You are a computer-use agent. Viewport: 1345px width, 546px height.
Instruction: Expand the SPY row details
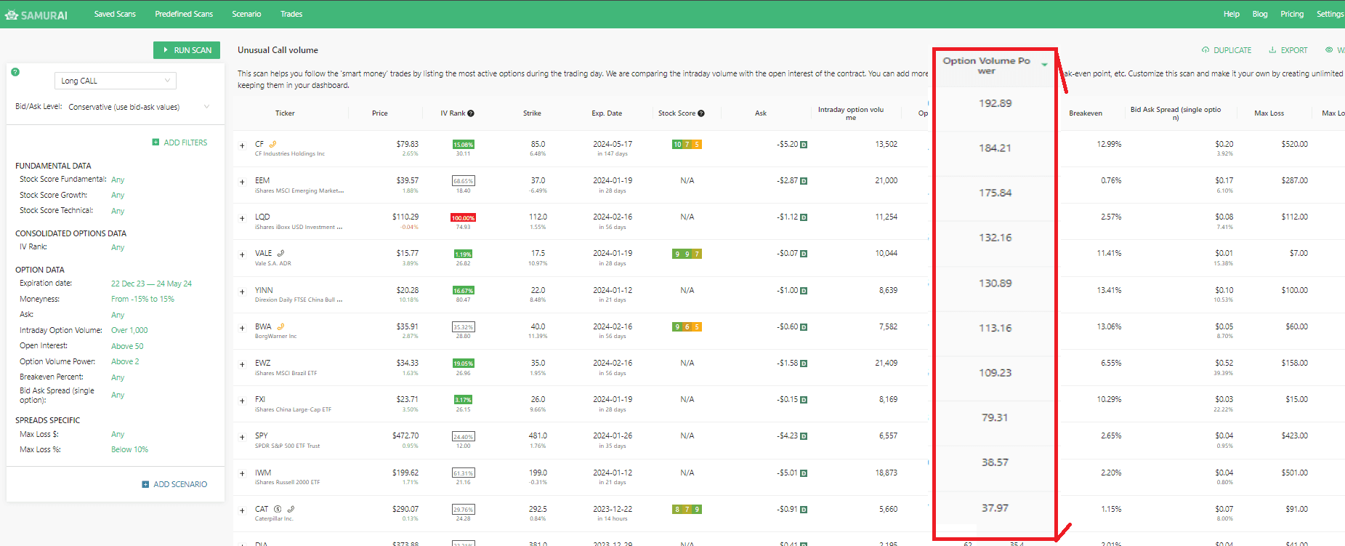pyautogui.click(x=243, y=437)
